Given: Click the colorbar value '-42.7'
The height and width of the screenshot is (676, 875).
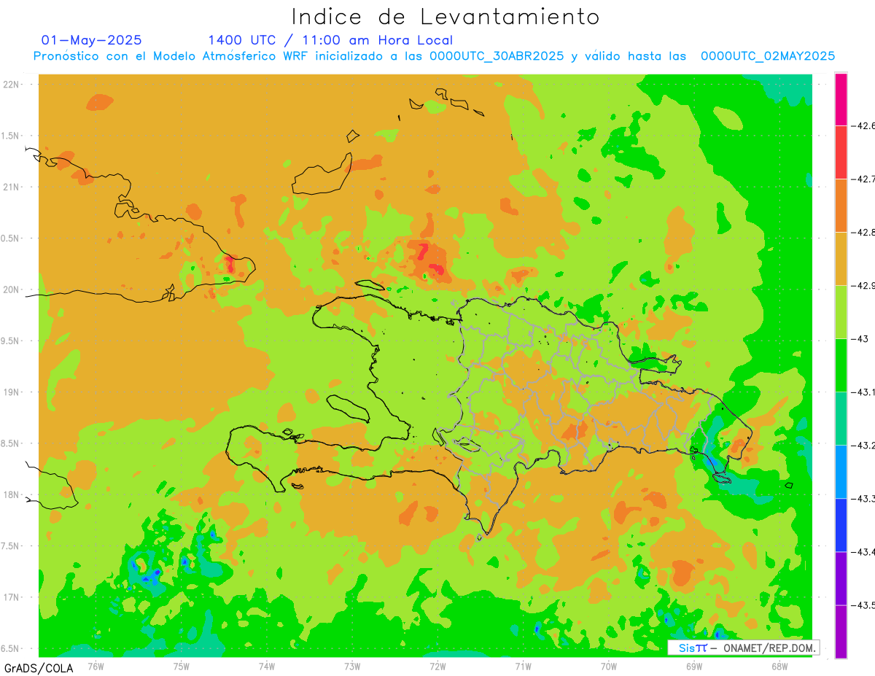Looking at the screenshot, I should click(x=863, y=179).
